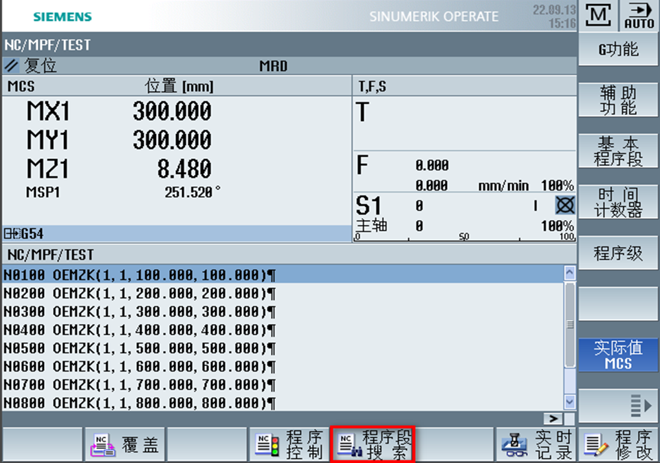
Task: Click the MCS position panel header
Action: (177, 87)
